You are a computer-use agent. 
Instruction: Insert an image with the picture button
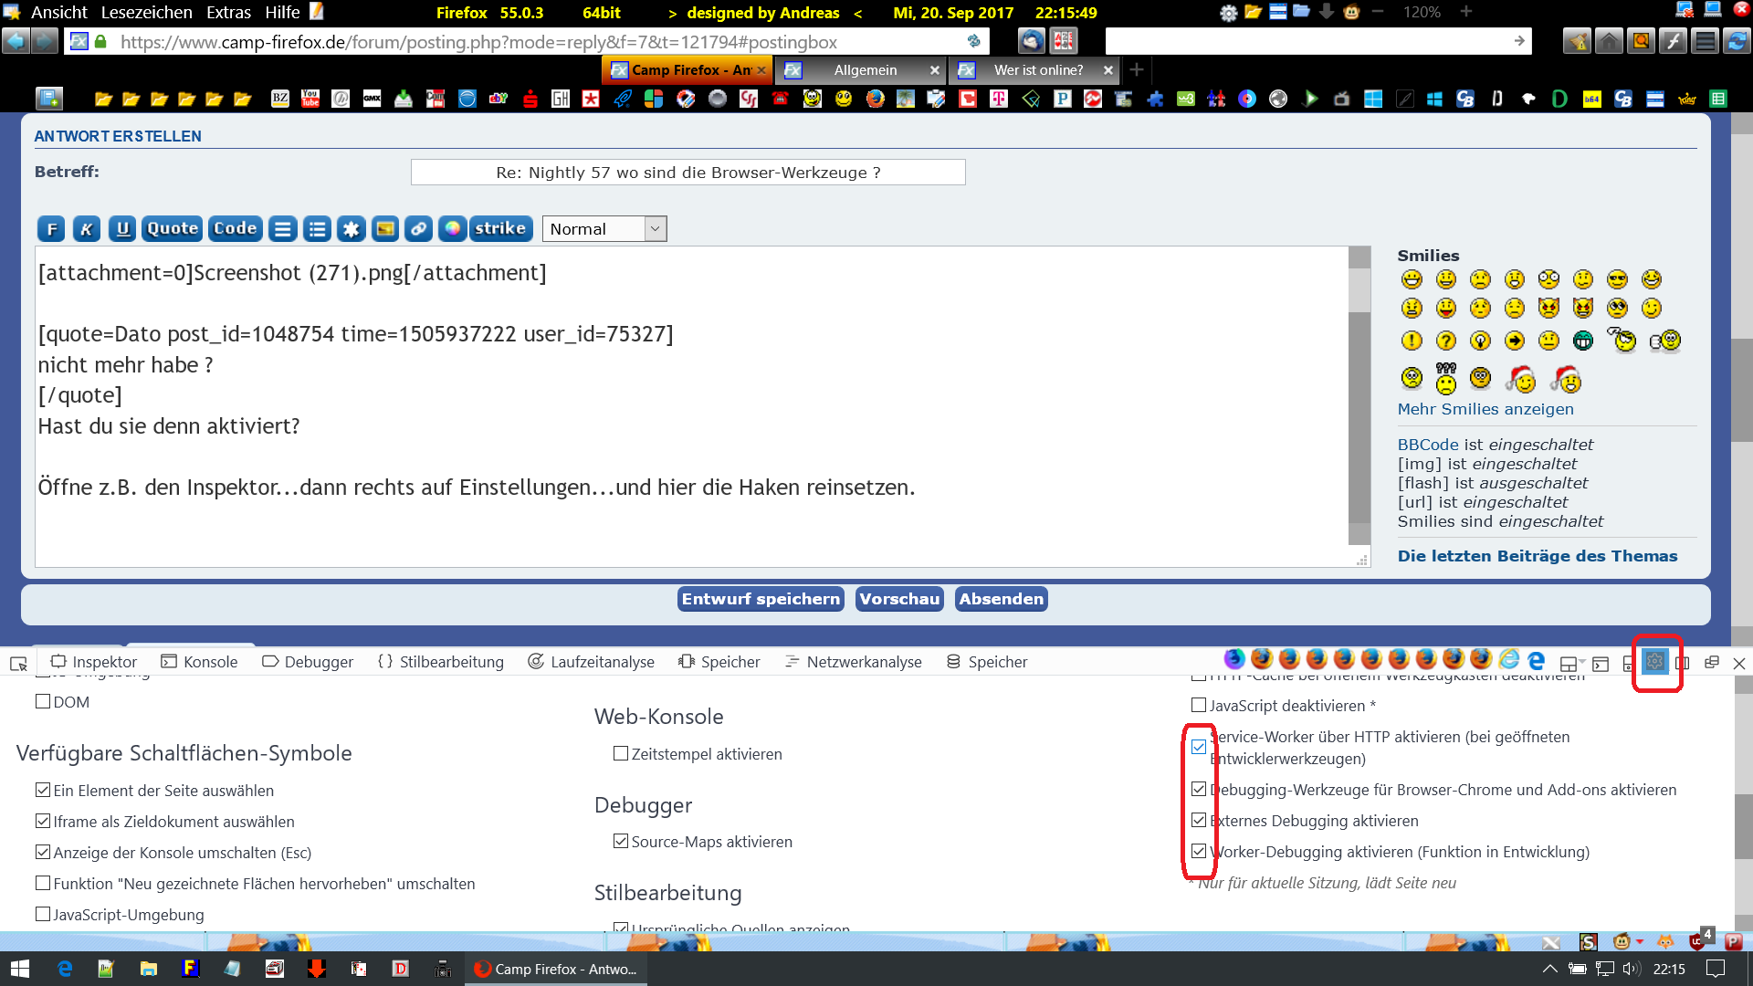coord(385,229)
